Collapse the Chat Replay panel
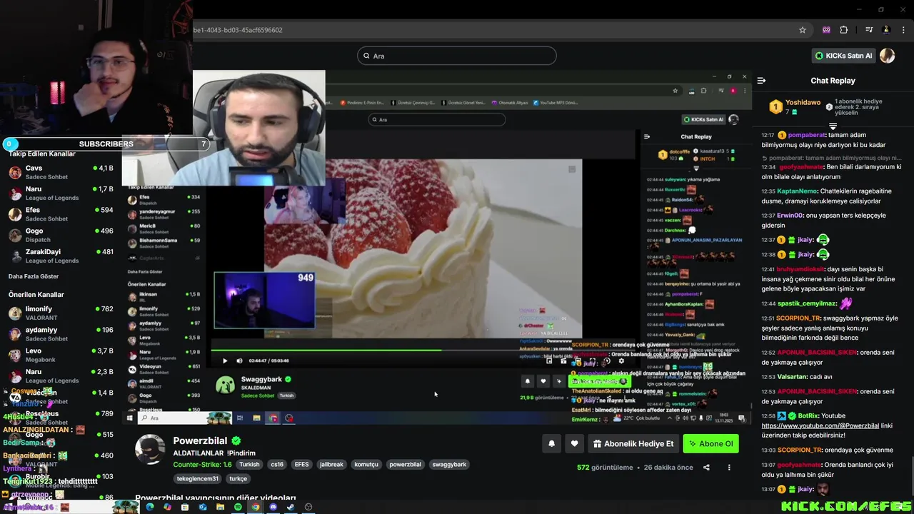Viewport: 914px width, 514px height. point(761,81)
